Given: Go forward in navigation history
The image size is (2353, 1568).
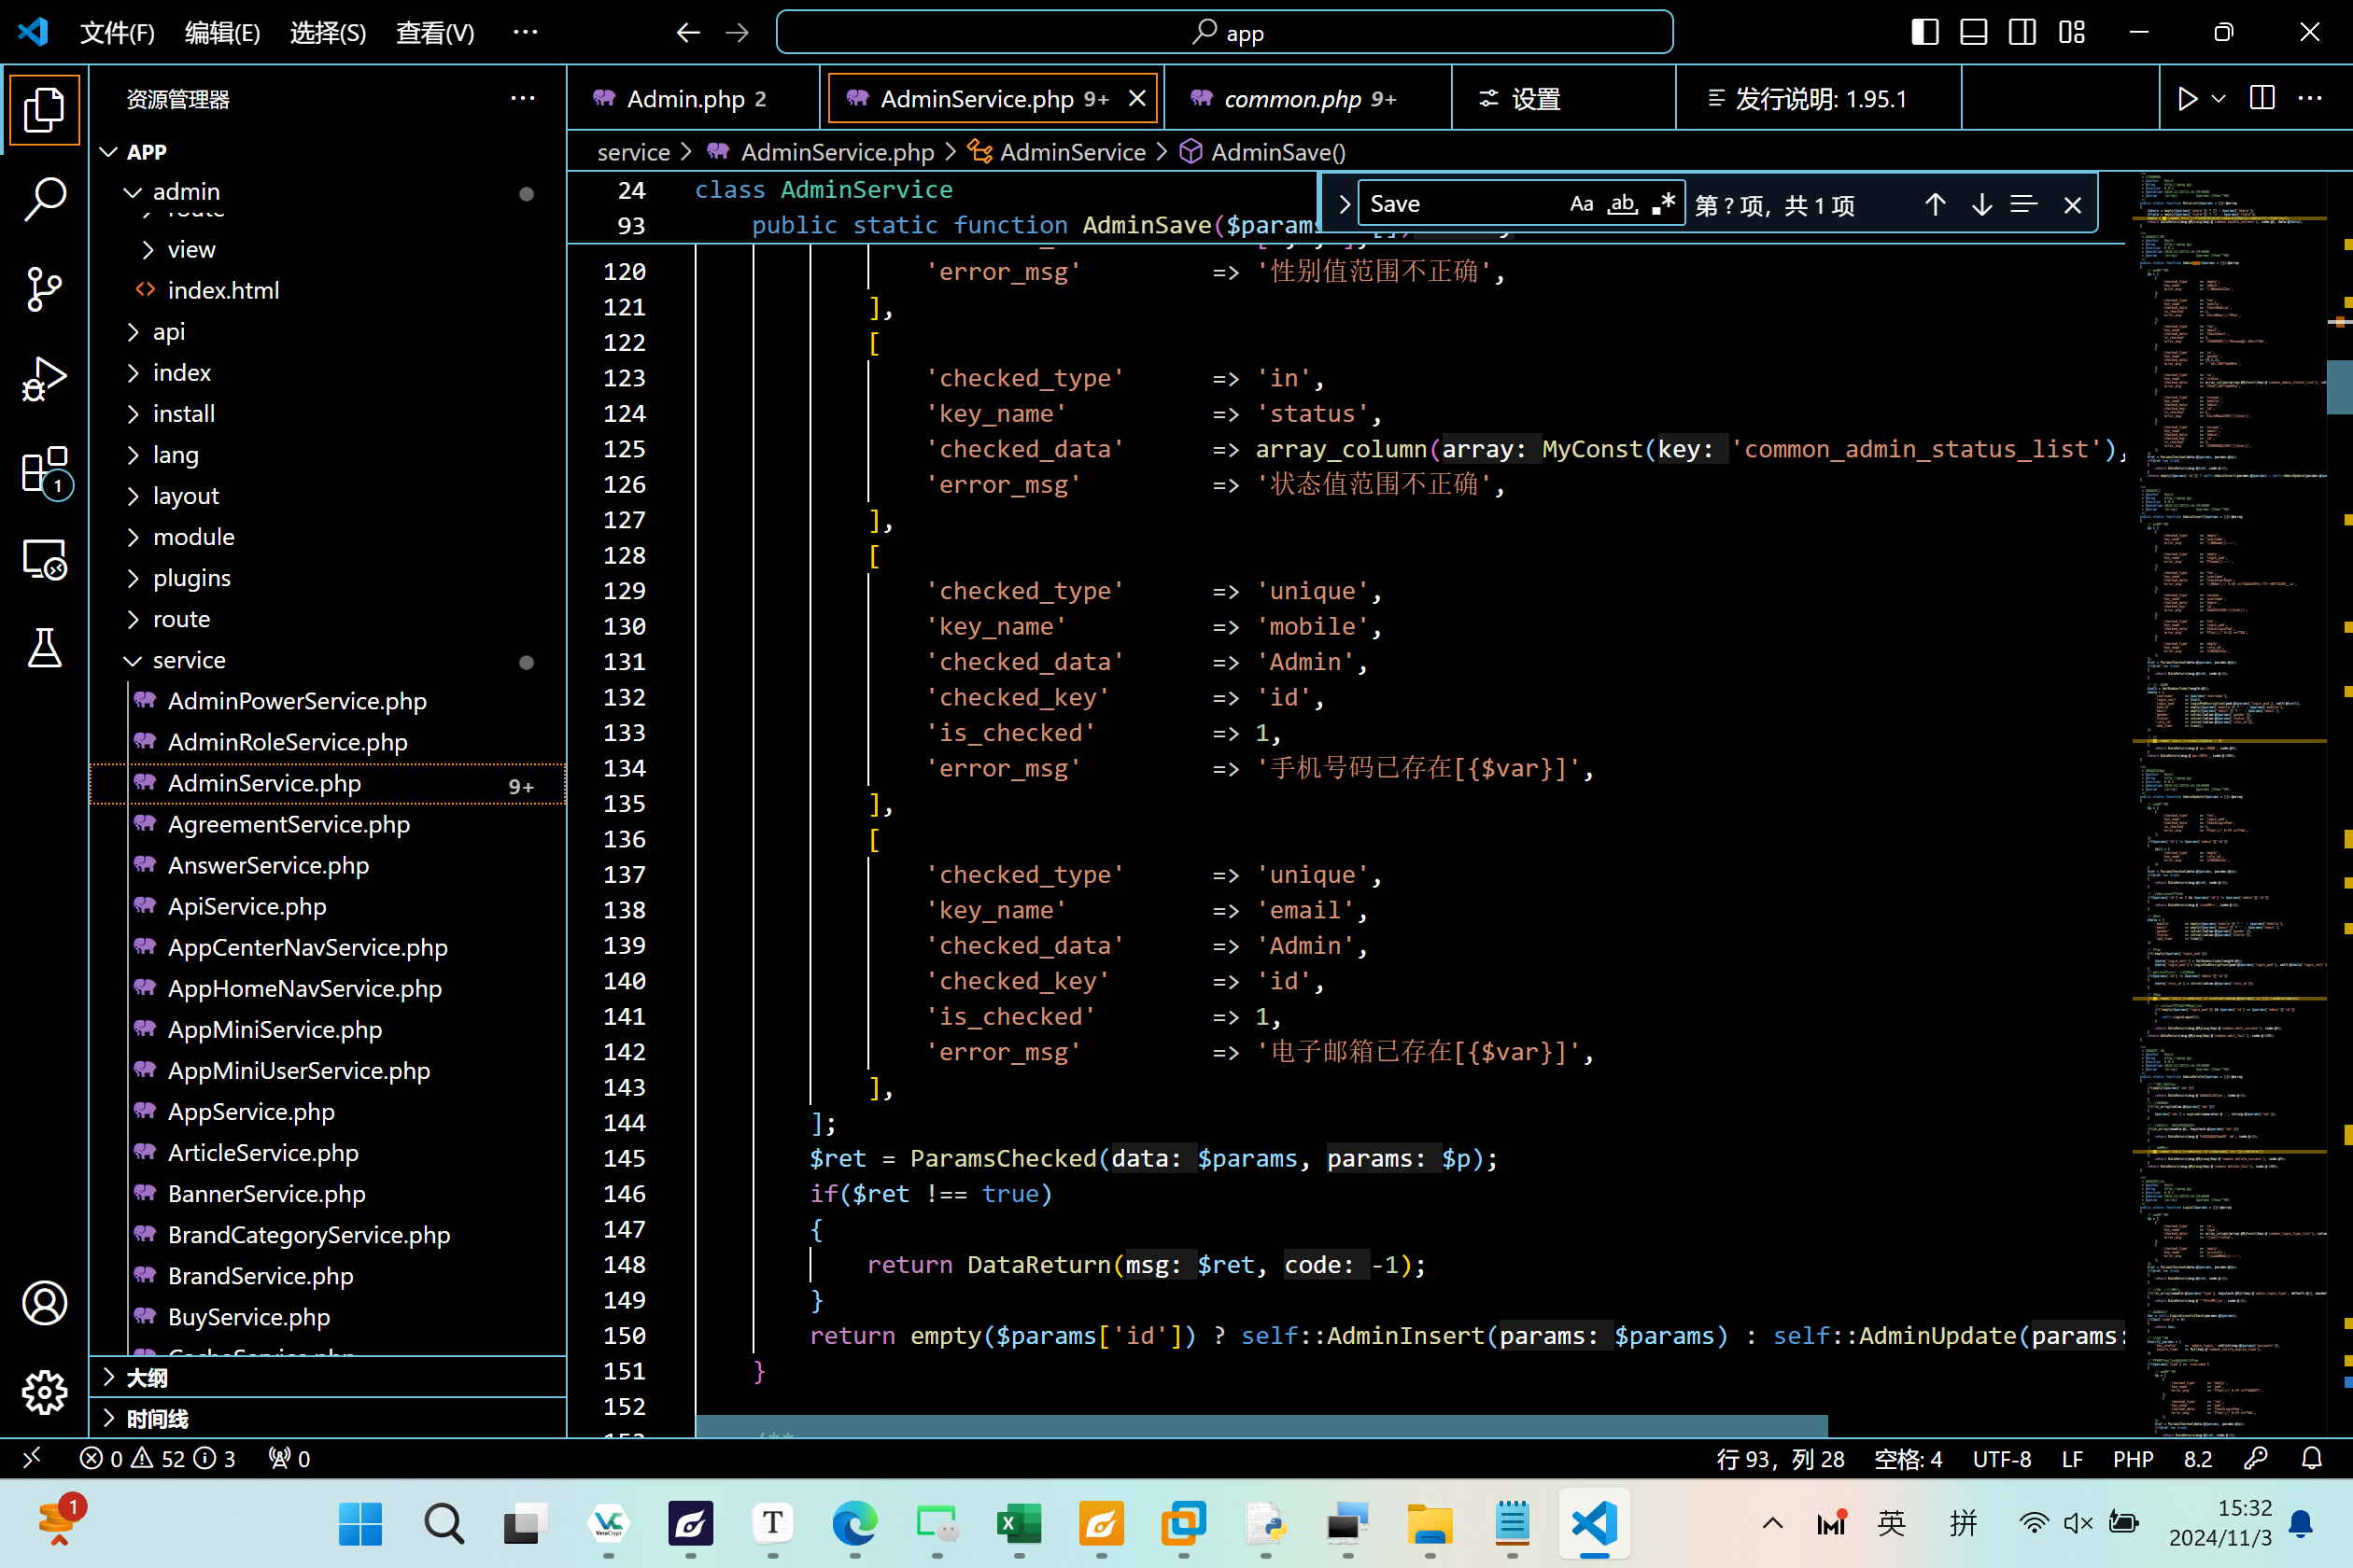Looking at the screenshot, I should click(738, 33).
